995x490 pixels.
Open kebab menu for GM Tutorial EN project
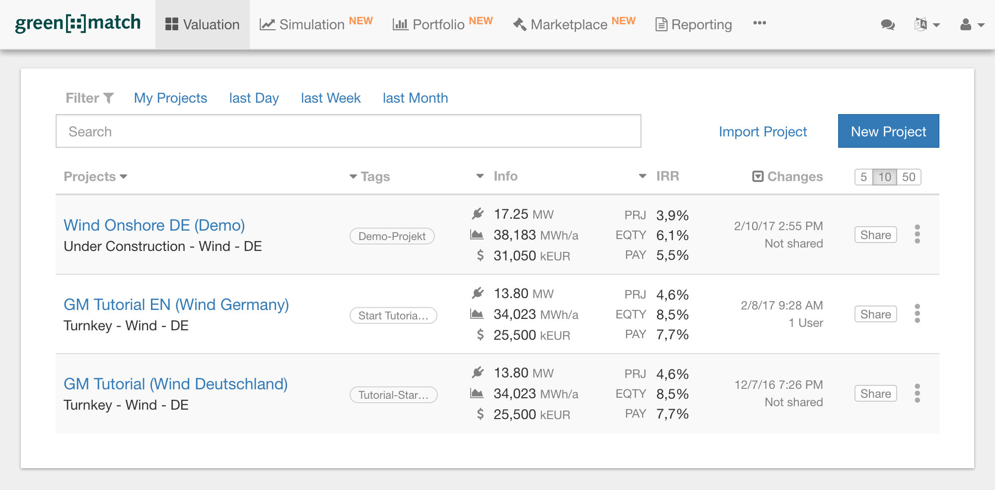pos(917,313)
